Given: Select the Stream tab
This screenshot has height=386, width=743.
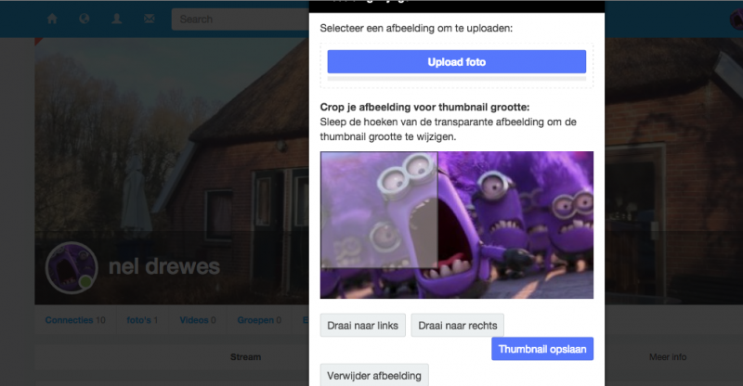Looking at the screenshot, I should pyautogui.click(x=245, y=357).
